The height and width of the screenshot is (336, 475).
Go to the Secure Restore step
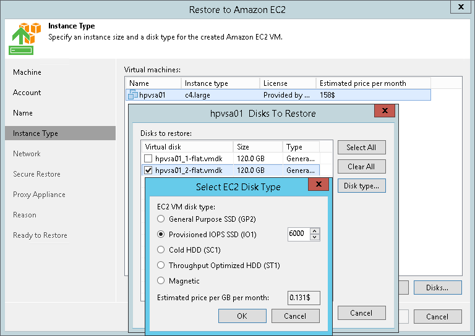pyautogui.click(x=36, y=174)
